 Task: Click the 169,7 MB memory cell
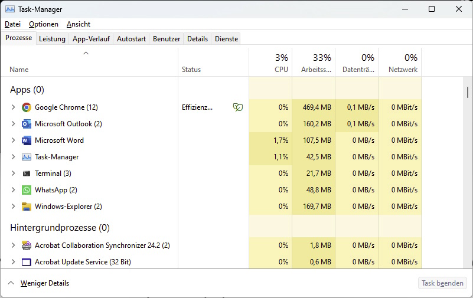pos(314,207)
